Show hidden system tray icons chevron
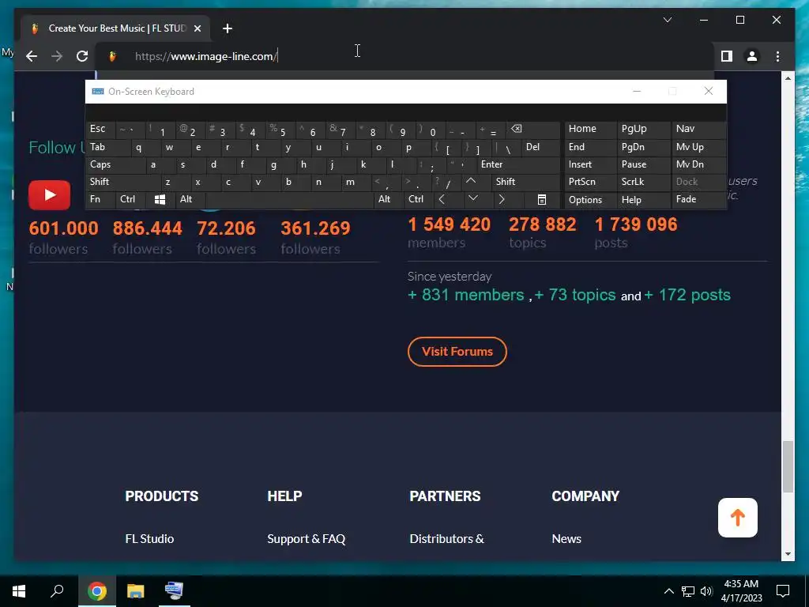809x607 pixels. point(668,591)
